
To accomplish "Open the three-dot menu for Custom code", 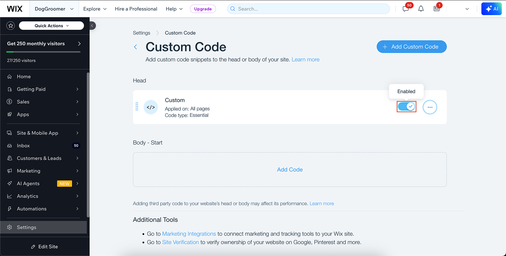I will (x=430, y=107).
